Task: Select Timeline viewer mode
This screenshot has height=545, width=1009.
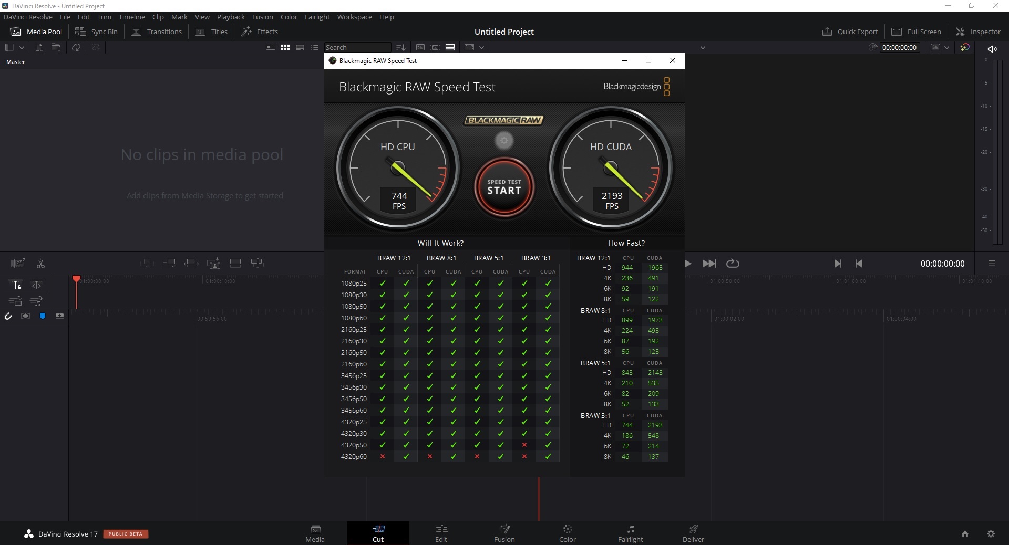Action: 450,47
